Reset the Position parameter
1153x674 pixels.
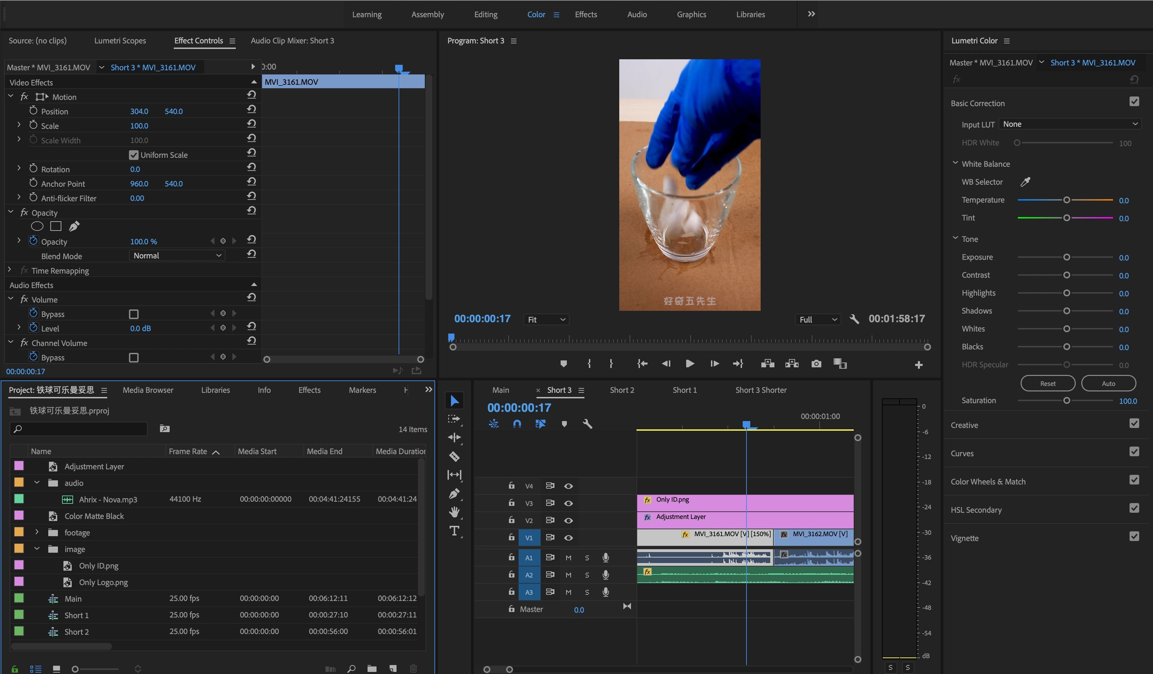[251, 109]
